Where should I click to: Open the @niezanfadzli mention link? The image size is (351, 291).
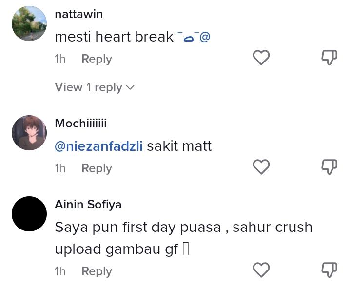[x=98, y=146]
